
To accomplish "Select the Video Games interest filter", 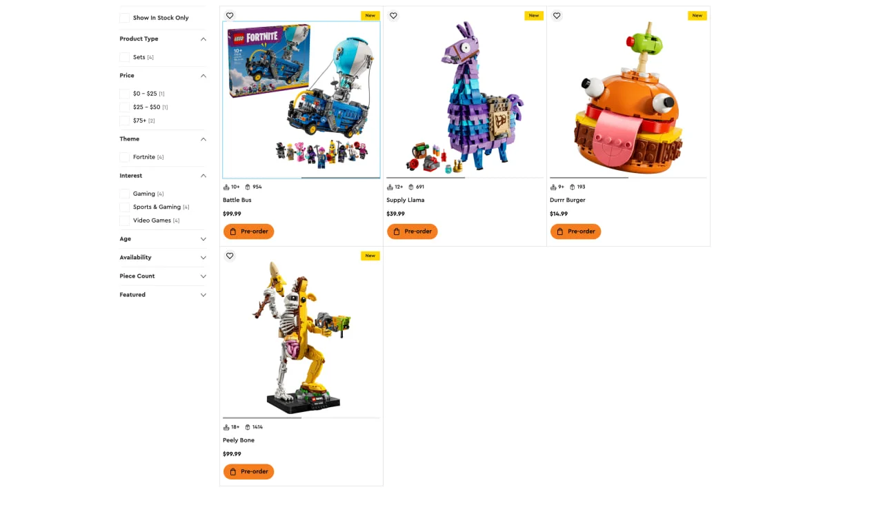I will (124, 220).
